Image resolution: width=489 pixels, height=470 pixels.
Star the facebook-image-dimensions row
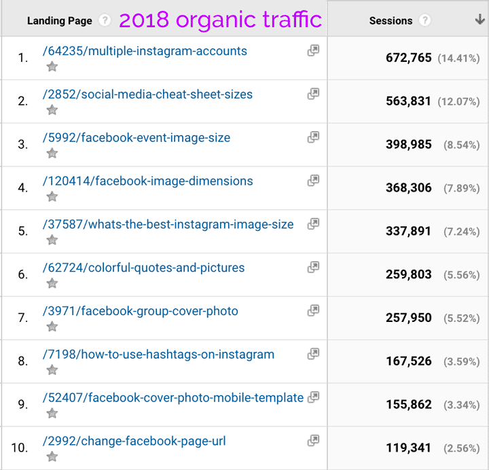(x=52, y=196)
